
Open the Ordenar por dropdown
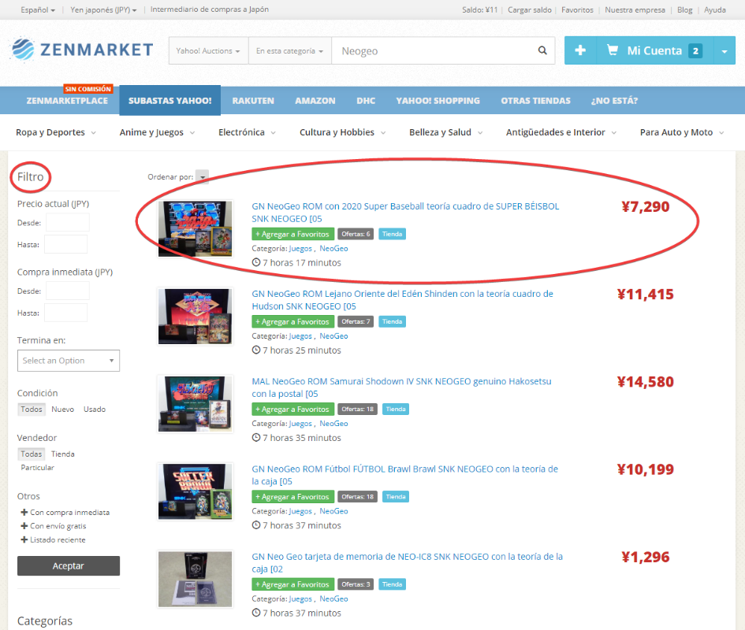202,177
